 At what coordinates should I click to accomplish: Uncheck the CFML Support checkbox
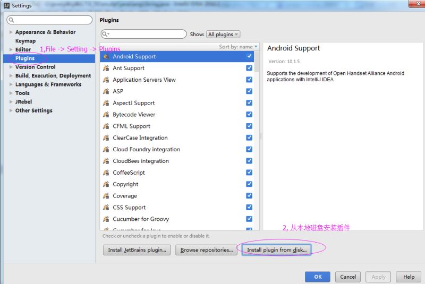click(x=249, y=126)
